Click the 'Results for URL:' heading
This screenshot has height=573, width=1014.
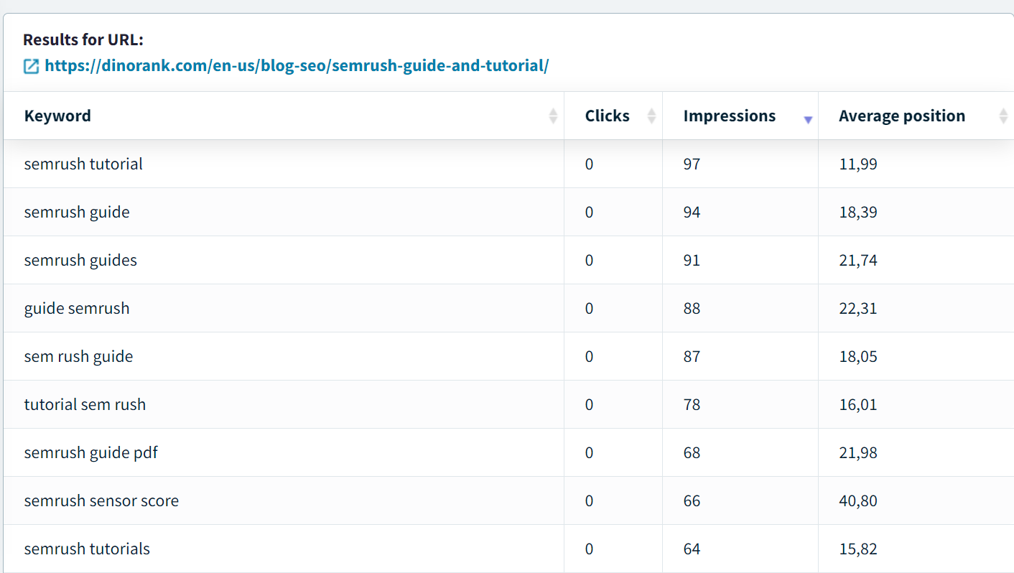pyautogui.click(x=83, y=39)
